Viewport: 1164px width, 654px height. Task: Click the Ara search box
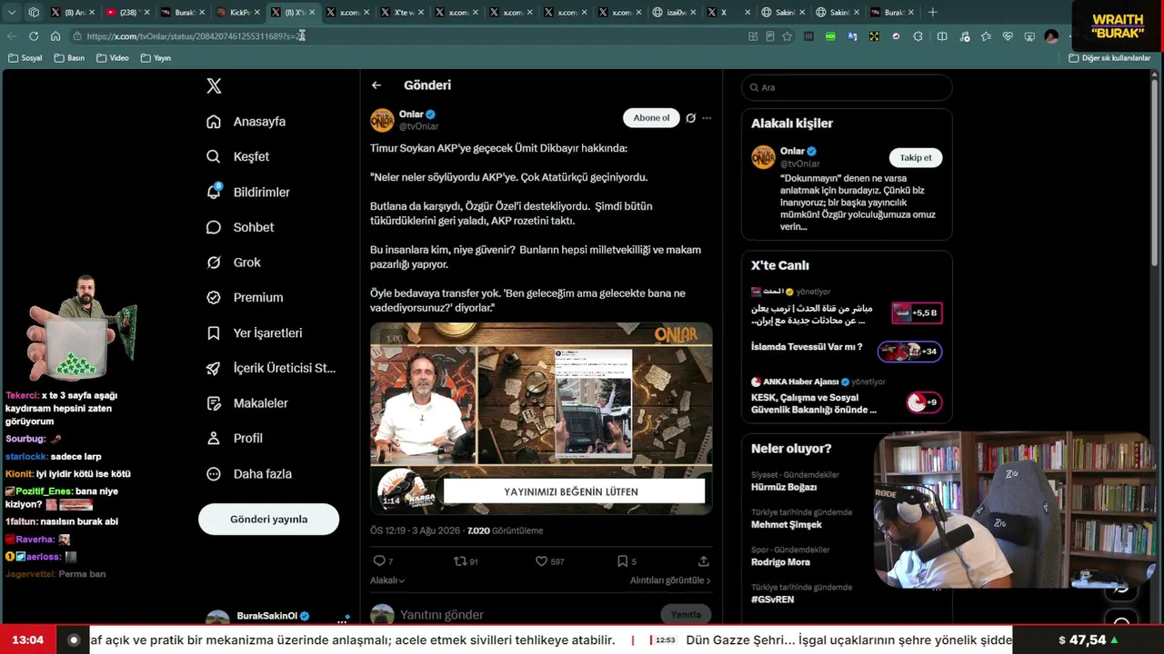[847, 87]
